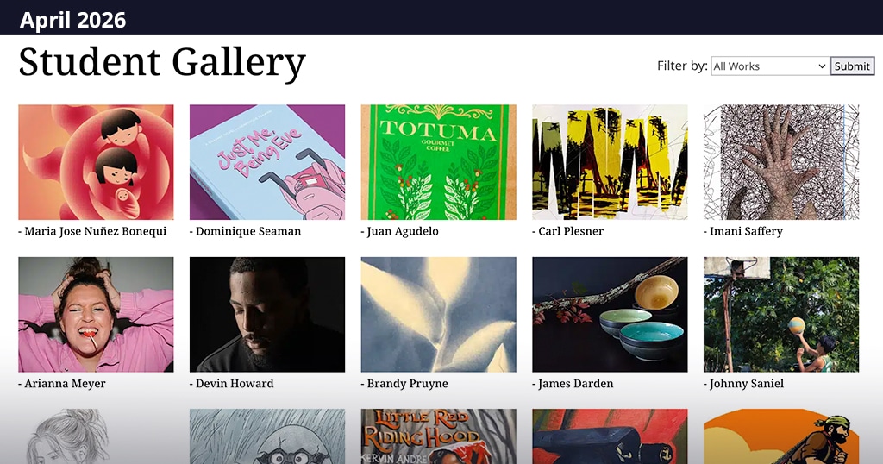The width and height of the screenshot is (883, 464).
Task: Click the Juan Agudelo name caption
Action: 400,231
